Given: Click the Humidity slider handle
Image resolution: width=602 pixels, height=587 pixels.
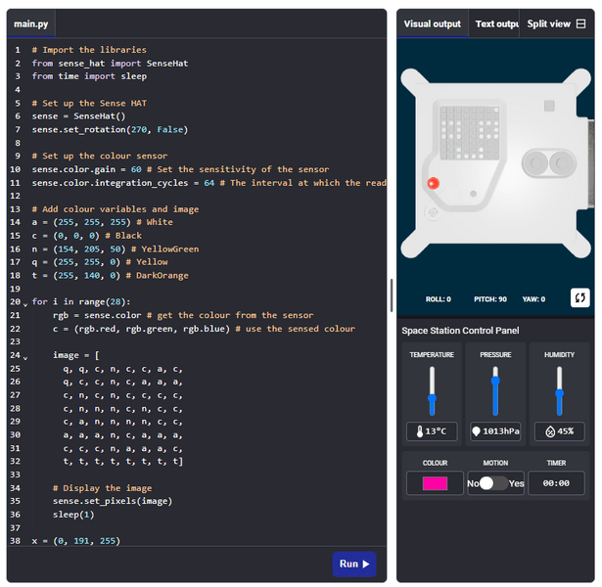Looking at the screenshot, I should (559, 393).
